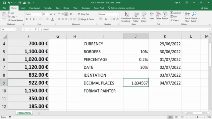Switch to the Page Layout tab
Image resolution: width=212 pixels, height=119 pixels.
point(34,8)
